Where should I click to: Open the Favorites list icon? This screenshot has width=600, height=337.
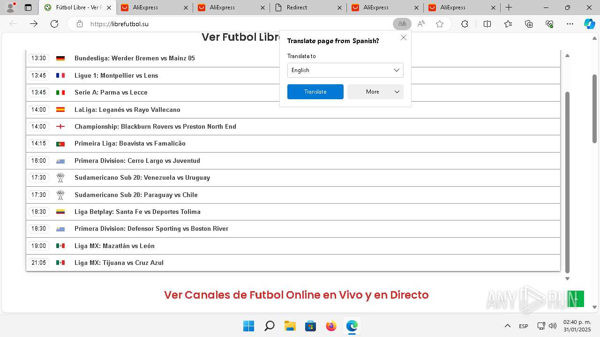tap(508, 24)
